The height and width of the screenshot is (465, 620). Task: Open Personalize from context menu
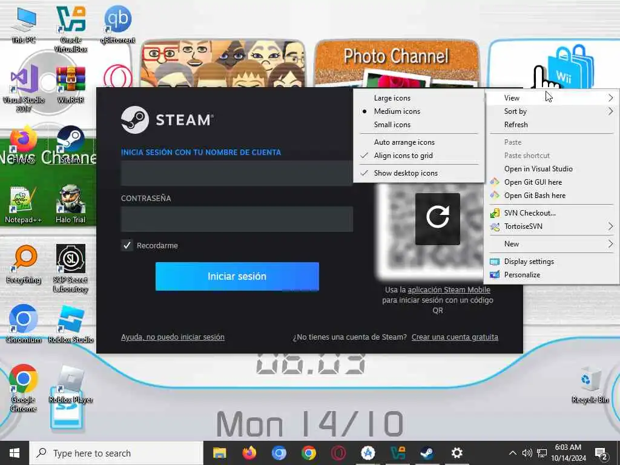click(552, 275)
